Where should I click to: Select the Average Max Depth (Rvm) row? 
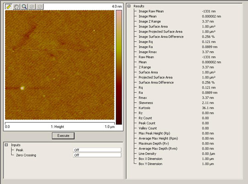point(176,148)
